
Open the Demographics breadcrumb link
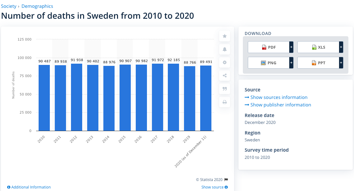click(37, 6)
